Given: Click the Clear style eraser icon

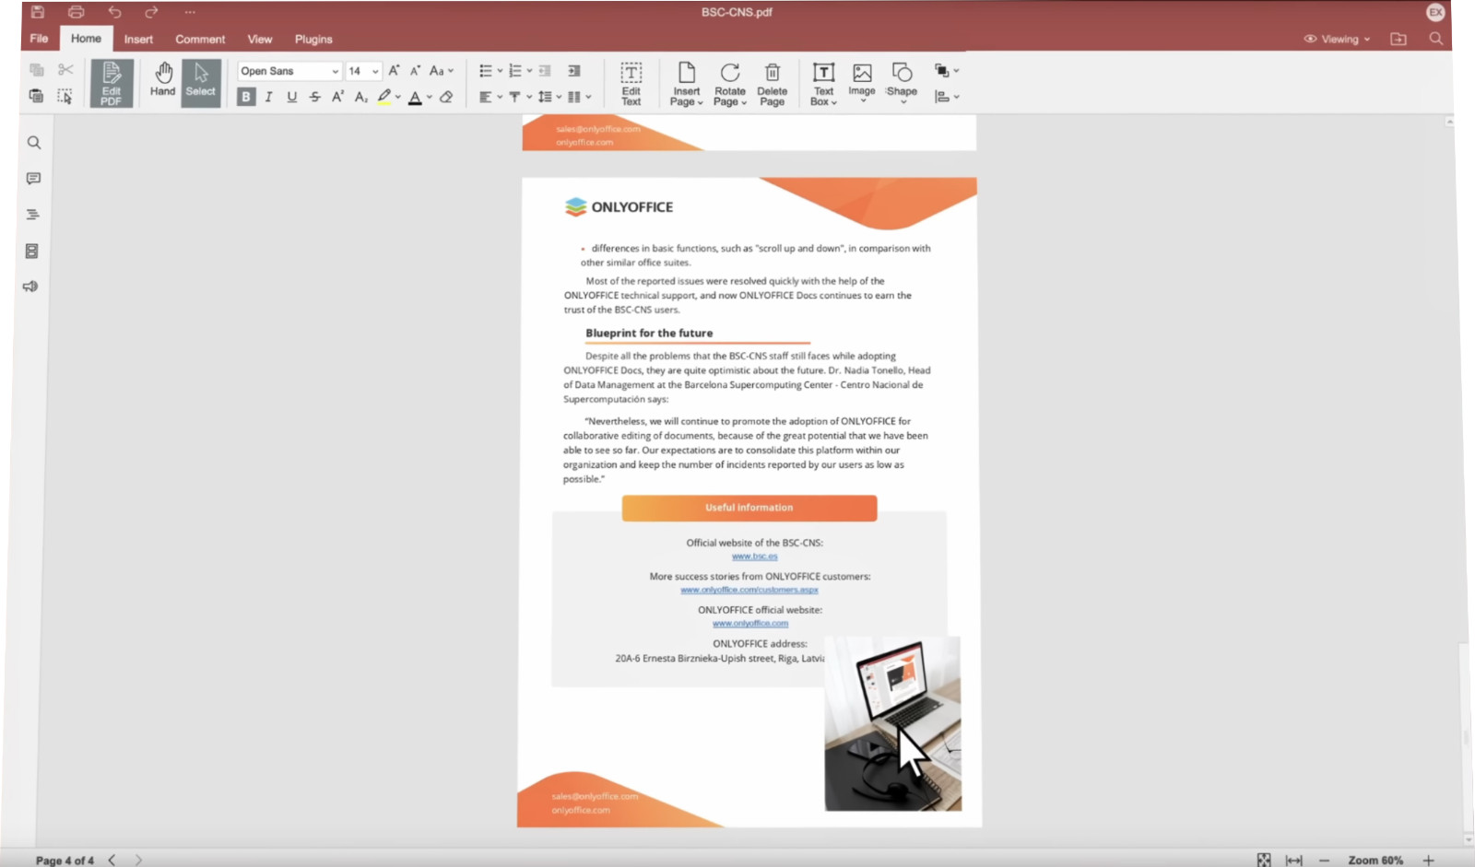Looking at the screenshot, I should click(x=447, y=97).
